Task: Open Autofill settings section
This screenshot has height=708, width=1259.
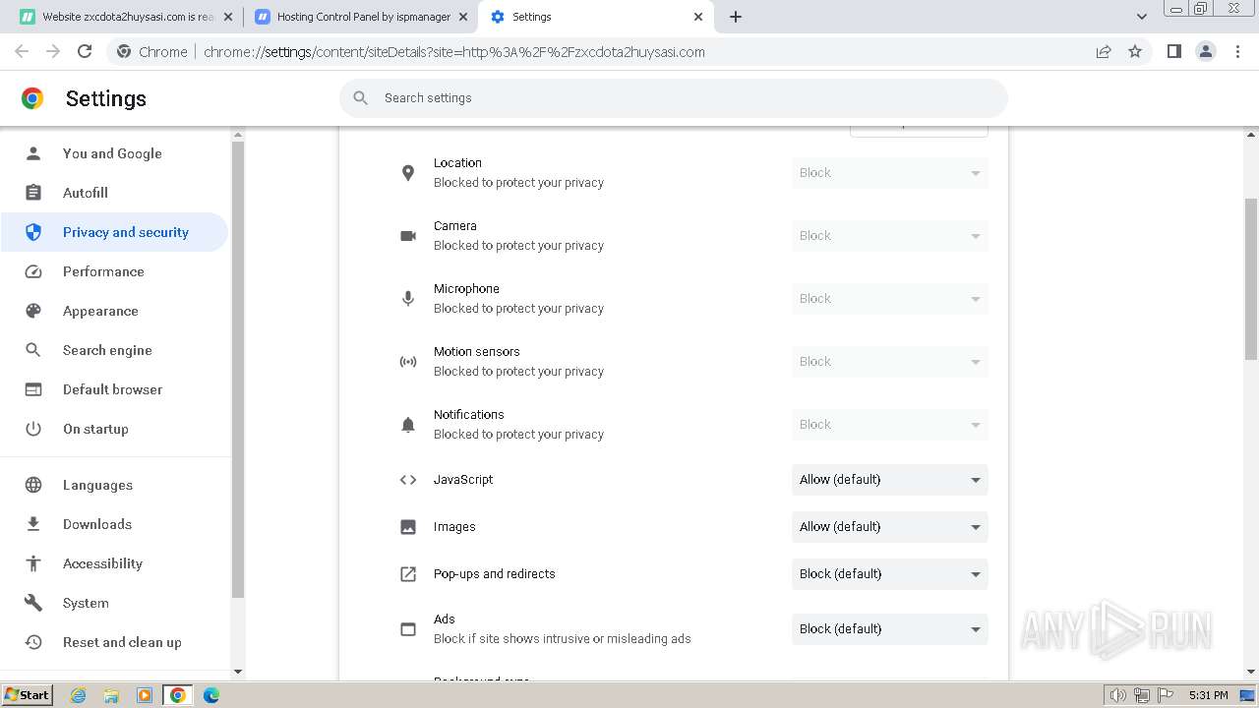Action: pyautogui.click(x=114, y=193)
